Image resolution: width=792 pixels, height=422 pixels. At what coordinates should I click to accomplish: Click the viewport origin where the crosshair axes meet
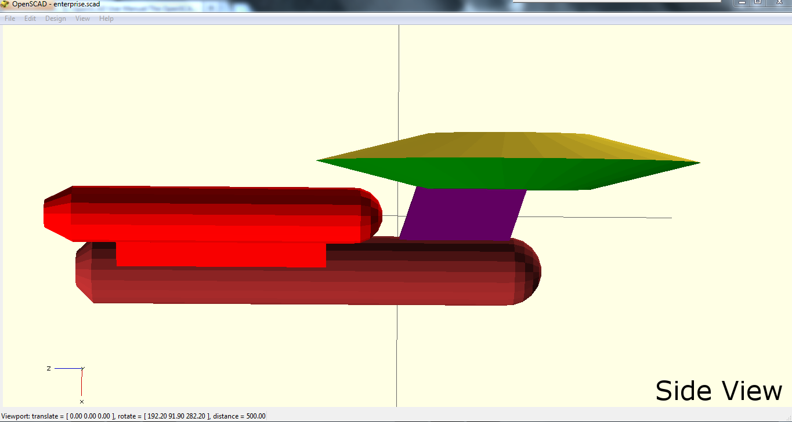pos(399,216)
